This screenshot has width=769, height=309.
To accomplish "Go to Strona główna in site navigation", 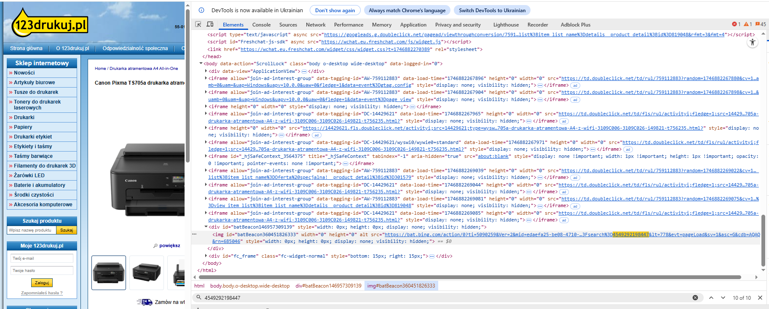I will [26, 48].
